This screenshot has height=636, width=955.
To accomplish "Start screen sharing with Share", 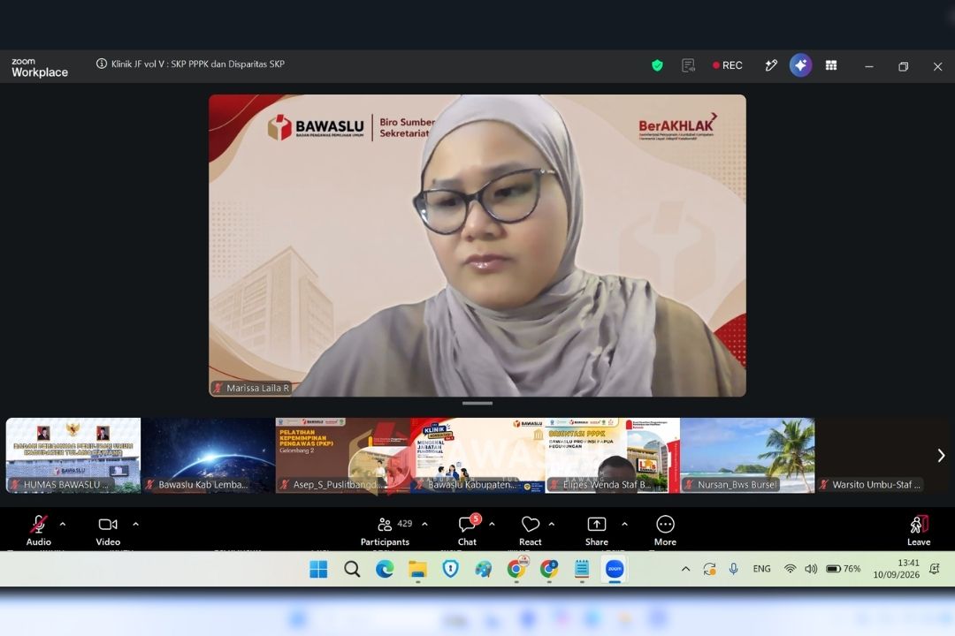I will (x=597, y=529).
